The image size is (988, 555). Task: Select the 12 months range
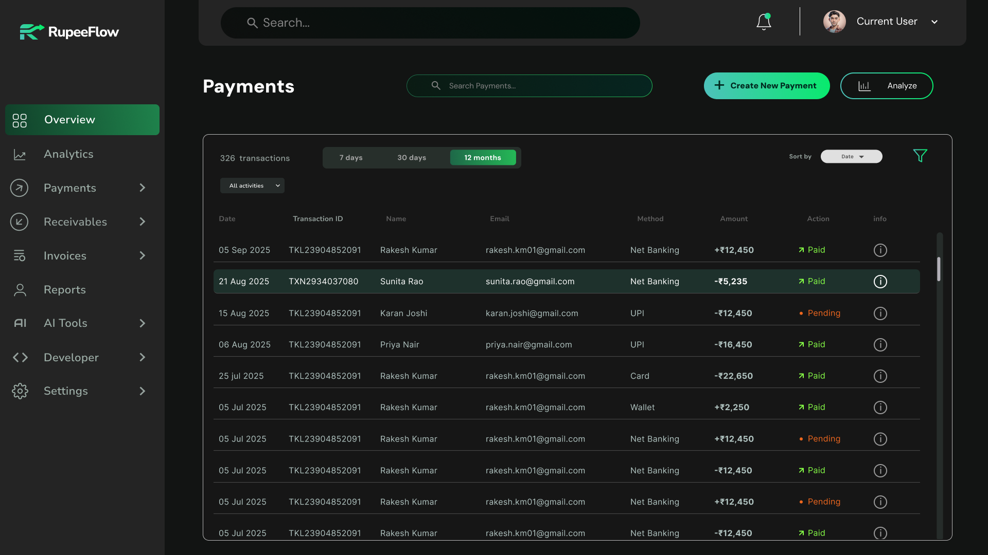point(483,158)
